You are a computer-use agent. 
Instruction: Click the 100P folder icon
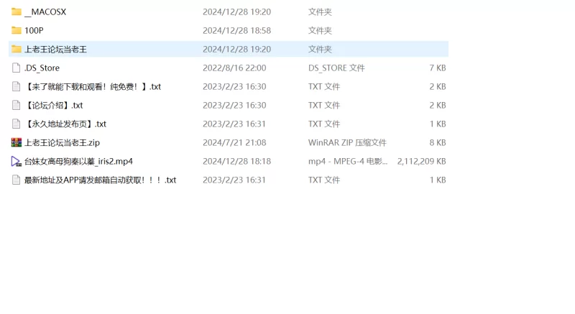click(x=16, y=30)
